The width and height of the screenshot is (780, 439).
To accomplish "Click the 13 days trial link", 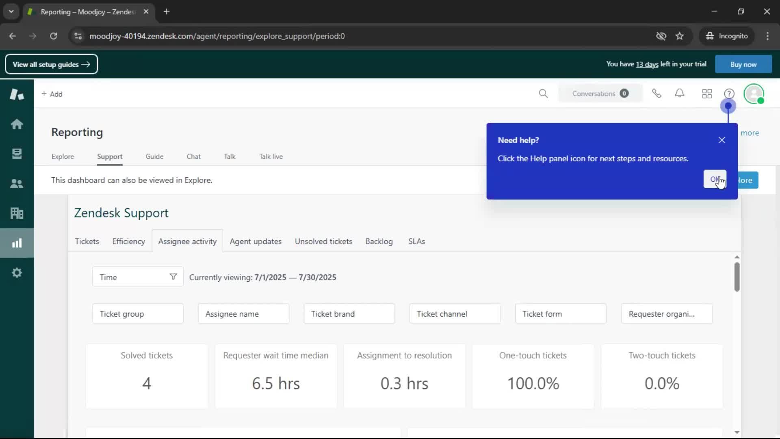I will click(647, 64).
